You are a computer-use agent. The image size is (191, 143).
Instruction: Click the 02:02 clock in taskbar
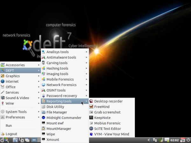click(174, 140)
